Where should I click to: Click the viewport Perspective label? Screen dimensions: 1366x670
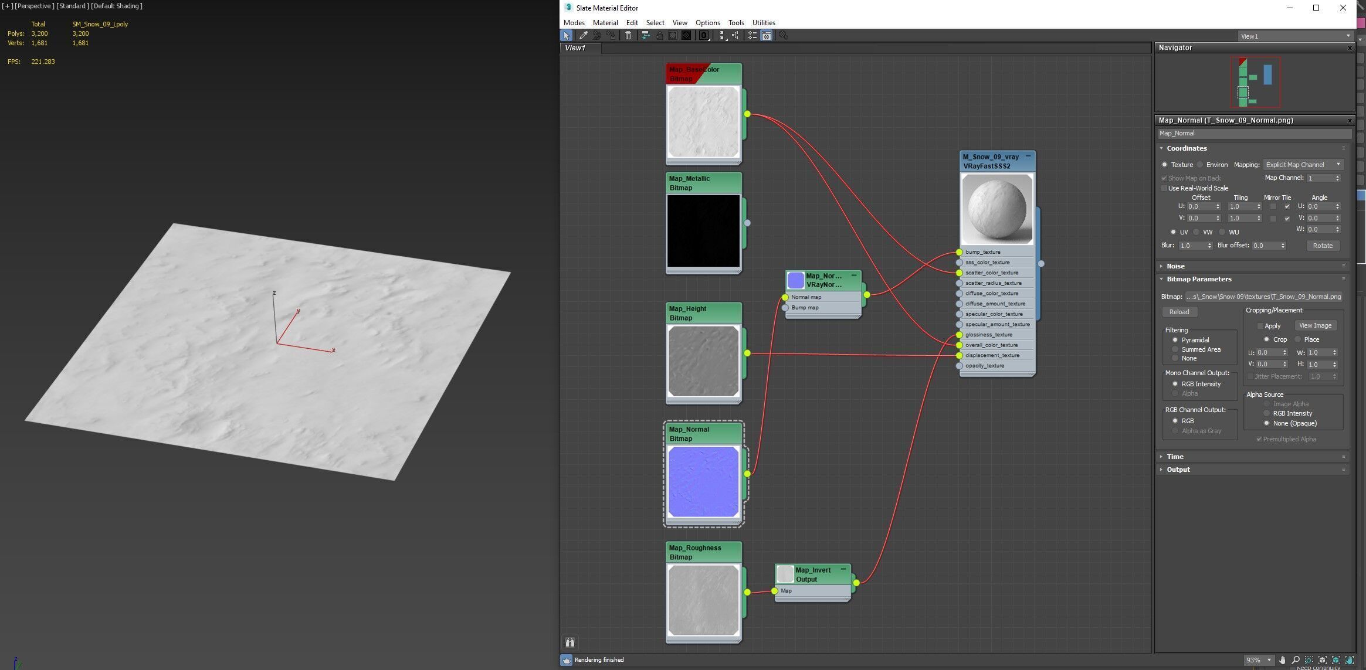35,6
